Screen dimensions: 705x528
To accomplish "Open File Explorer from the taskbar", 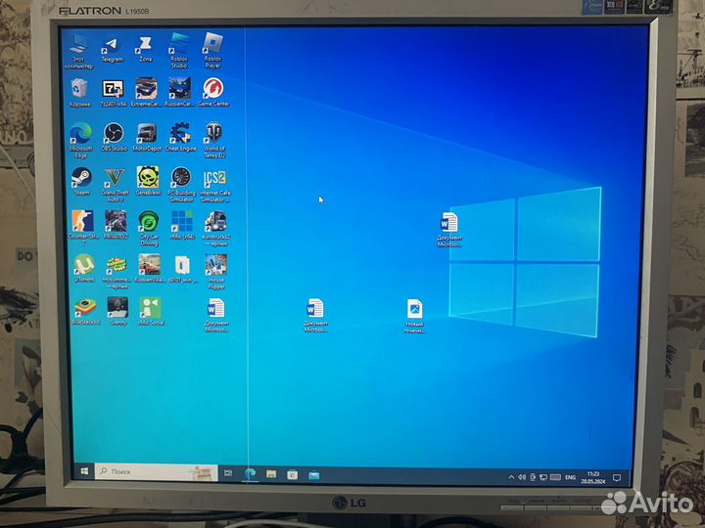I will [271, 474].
